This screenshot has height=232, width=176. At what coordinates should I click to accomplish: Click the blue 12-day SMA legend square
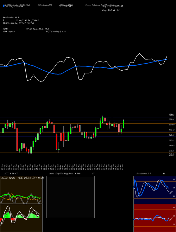click(4, 6)
